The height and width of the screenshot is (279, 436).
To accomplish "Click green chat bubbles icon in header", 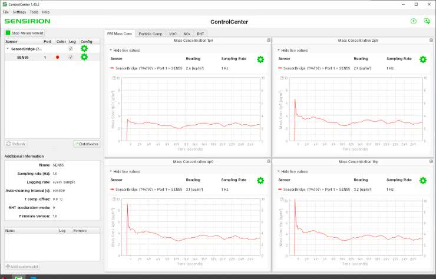I will (x=427, y=21).
